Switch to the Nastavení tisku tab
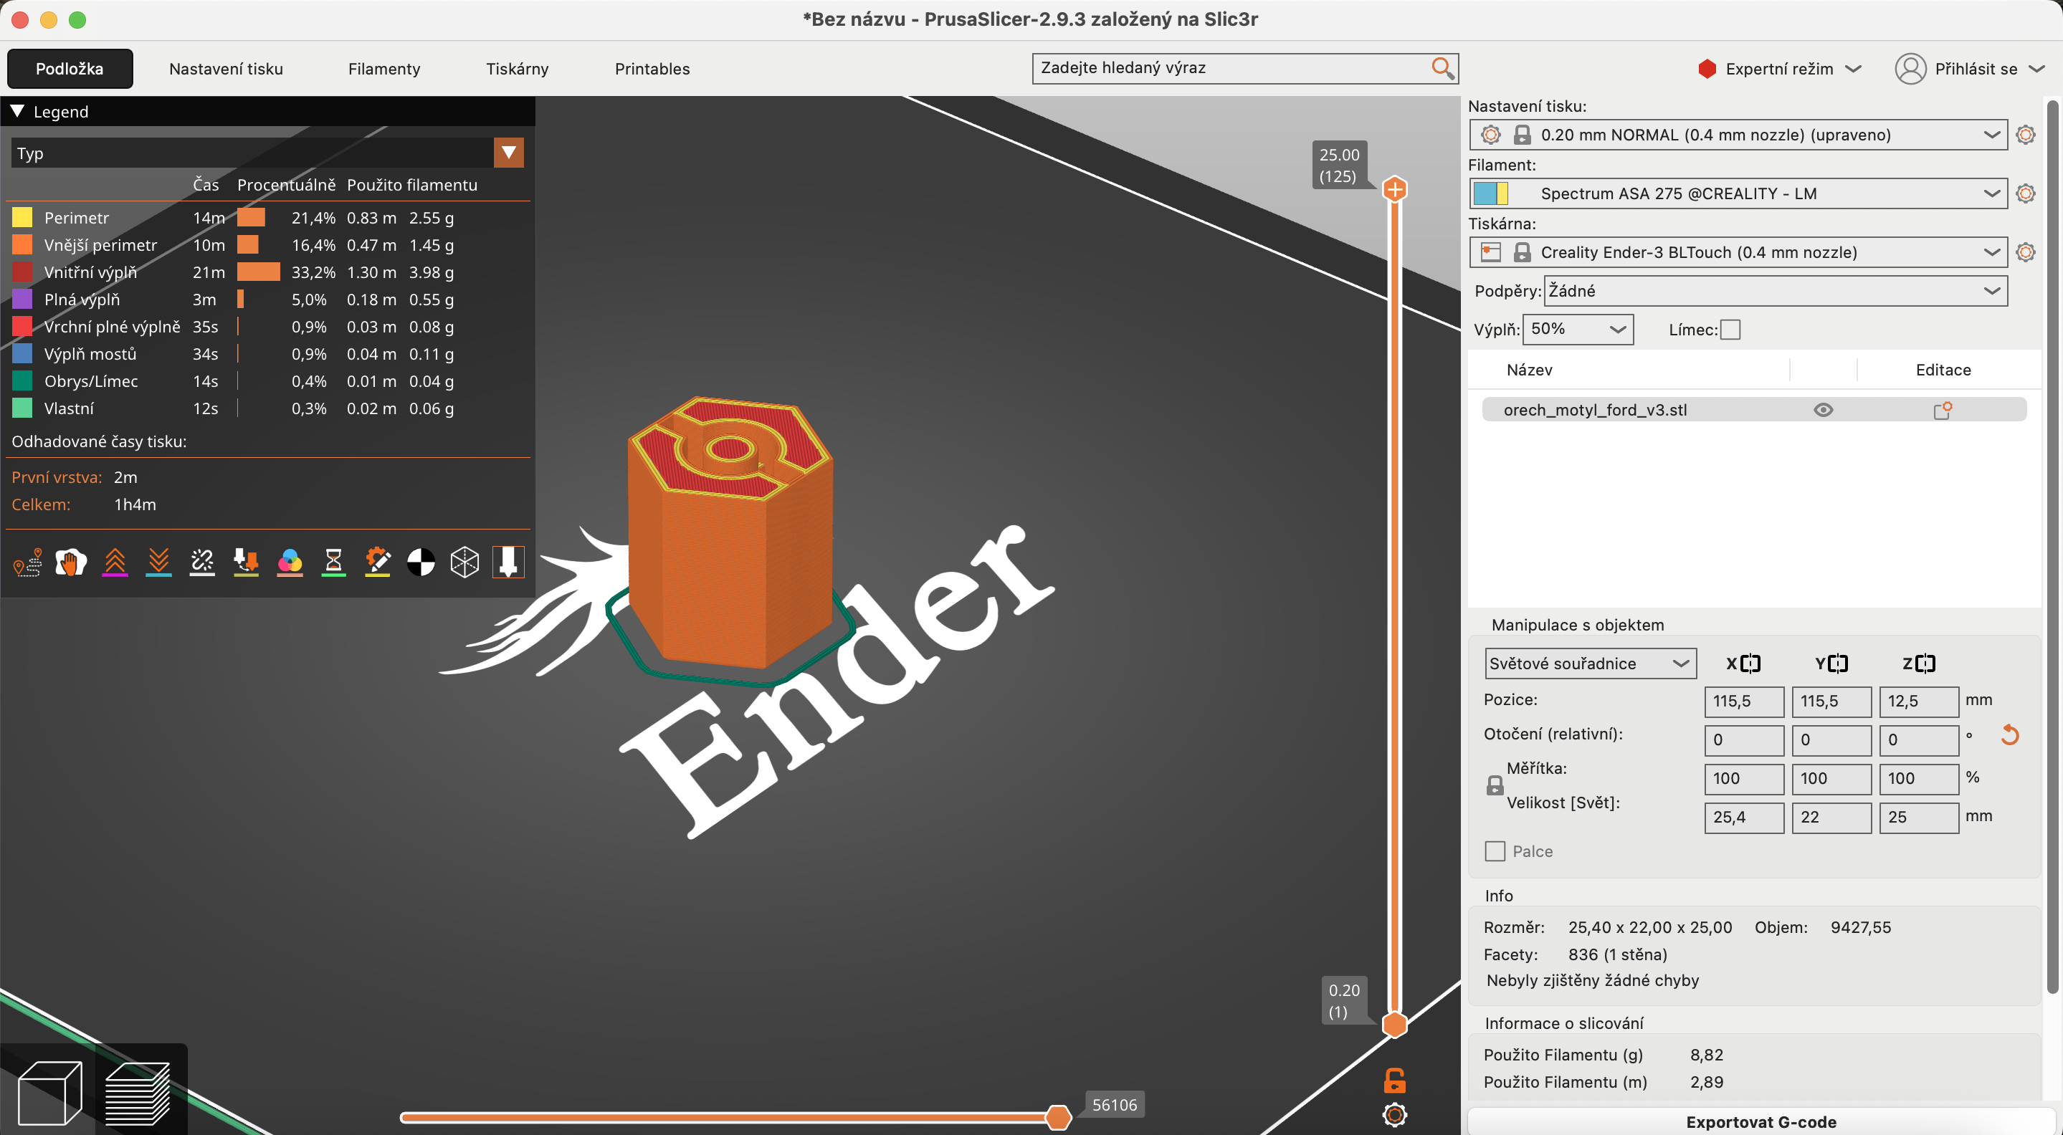 (x=226, y=69)
